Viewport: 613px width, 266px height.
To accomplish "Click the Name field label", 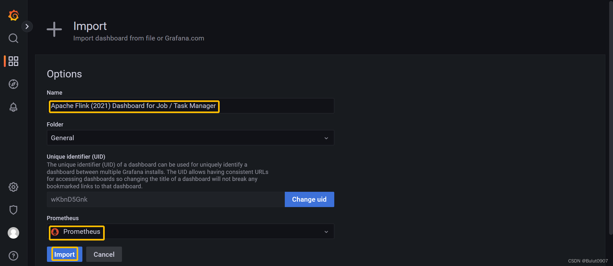I will [55, 93].
